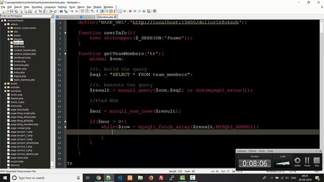Toggle the Monitoring eye toolbar button
The width and height of the screenshot is (324, 182).
click(x=125, y=11)
